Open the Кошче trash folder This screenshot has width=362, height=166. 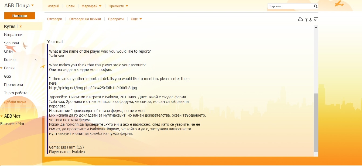[10, 60]
